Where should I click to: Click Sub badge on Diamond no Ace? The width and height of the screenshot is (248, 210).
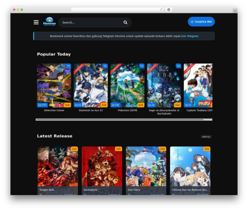pos(104,105)
